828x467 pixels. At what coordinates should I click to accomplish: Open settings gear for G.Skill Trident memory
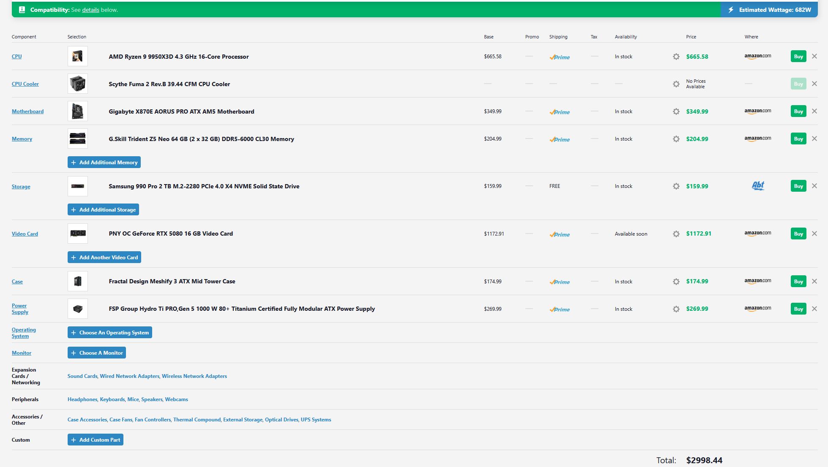(676, 139)
